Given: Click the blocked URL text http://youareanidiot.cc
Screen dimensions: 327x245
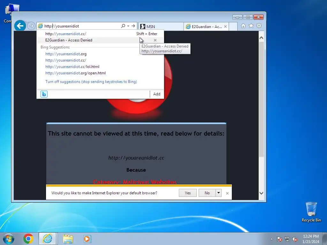Looking at the screenshot, I should pyautogui.click(x=136, y=158).
